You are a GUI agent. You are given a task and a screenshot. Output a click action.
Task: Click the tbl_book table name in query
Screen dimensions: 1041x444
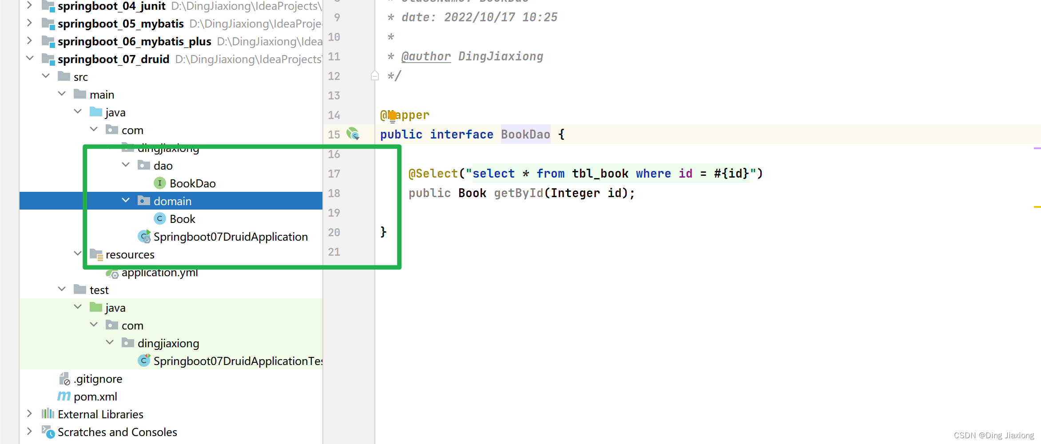pos(600,173)
